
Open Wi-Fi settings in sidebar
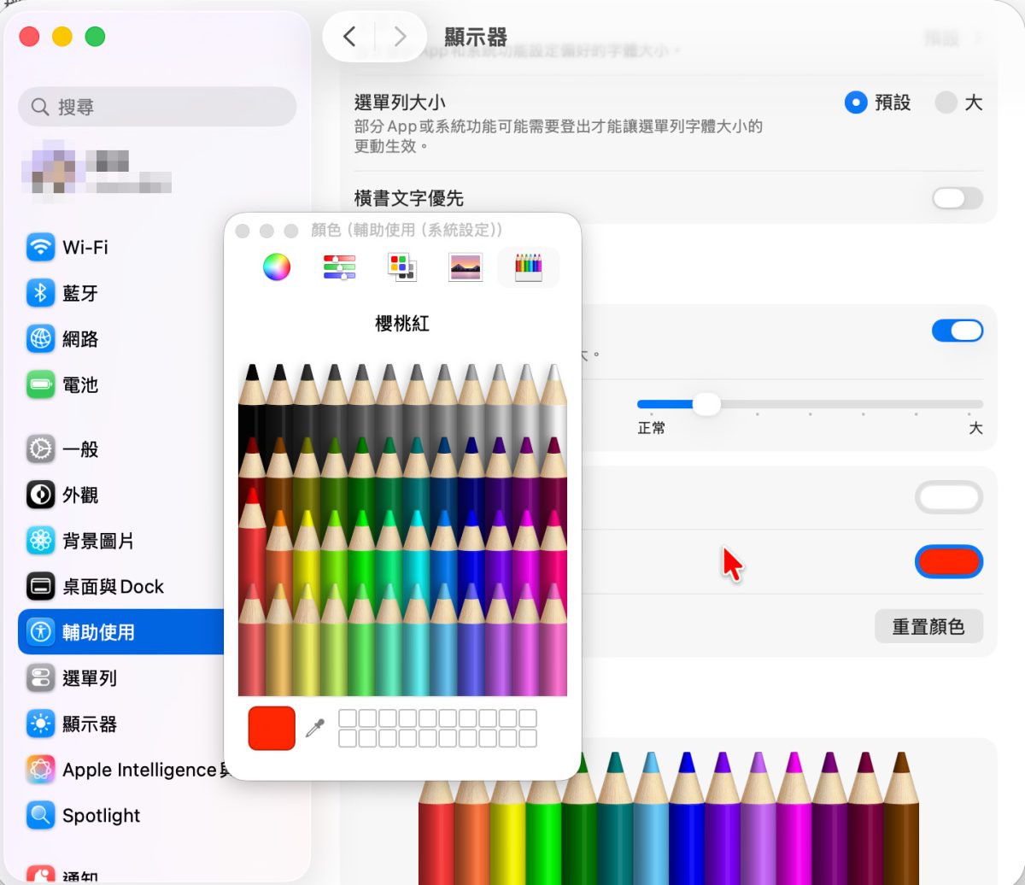pos(120,248)
